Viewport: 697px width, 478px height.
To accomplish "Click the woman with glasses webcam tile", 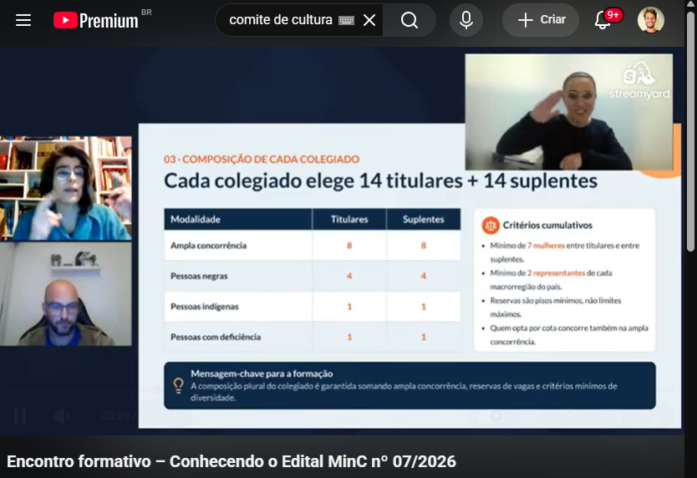I will click(66, 189).
